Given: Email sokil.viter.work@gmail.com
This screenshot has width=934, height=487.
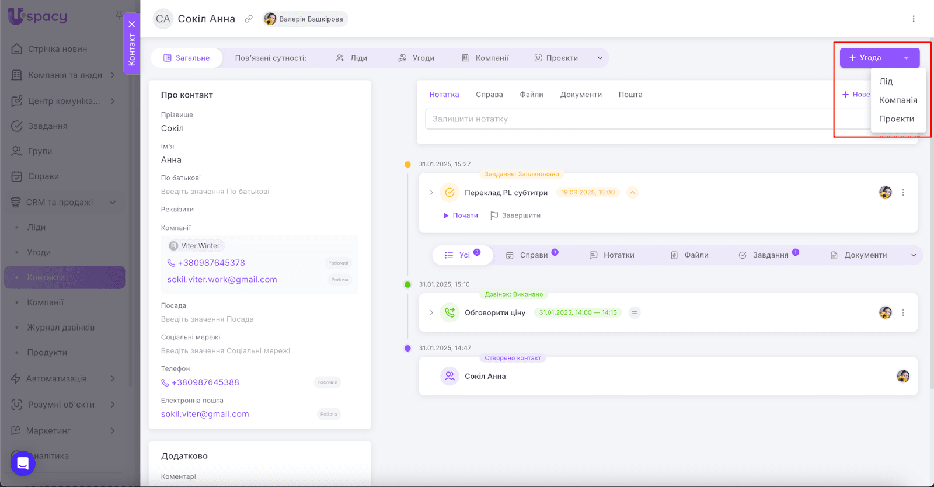Looking at the screenshot, I should [x=222, y=280].
